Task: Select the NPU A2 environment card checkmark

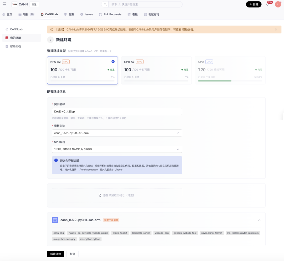Action: pyautogui.click(x=113, y=62)
